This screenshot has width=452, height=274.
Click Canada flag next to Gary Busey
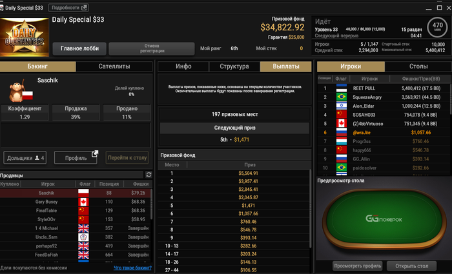point(83,202)
